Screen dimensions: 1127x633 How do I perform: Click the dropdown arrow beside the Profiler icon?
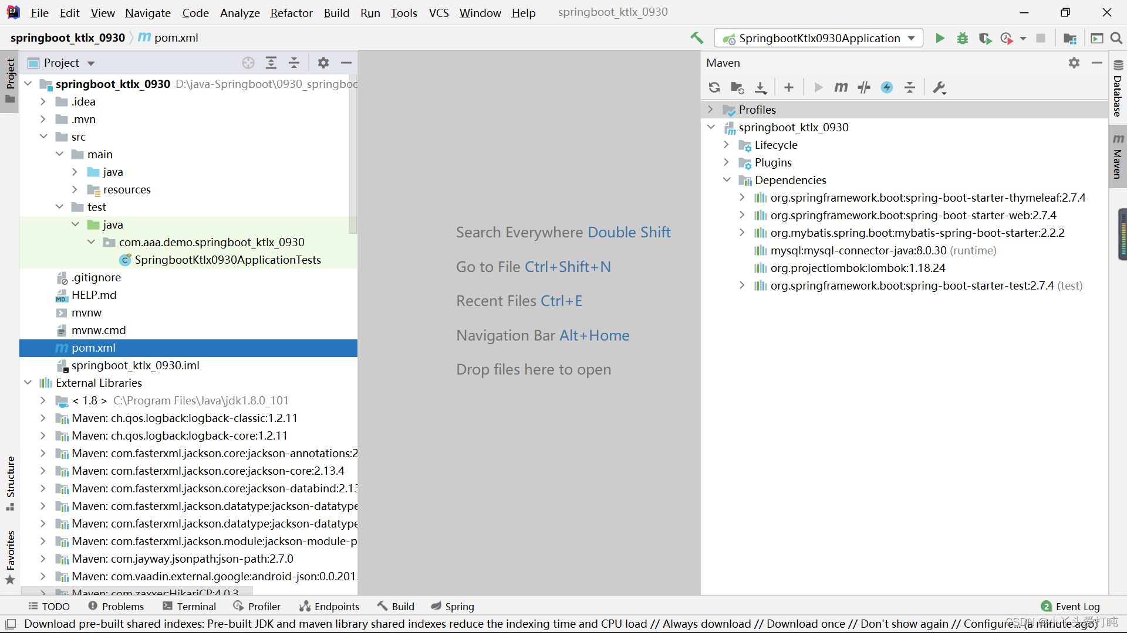(x=1023, y=39)
